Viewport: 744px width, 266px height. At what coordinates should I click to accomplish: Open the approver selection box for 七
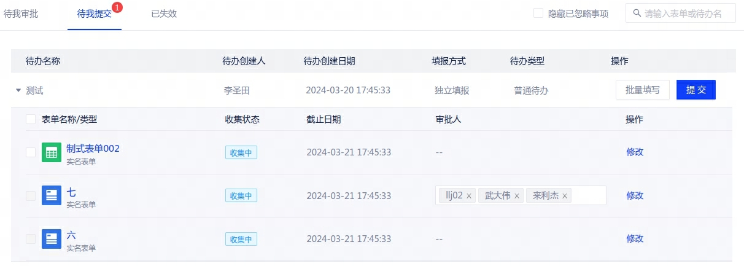(588, 195)
